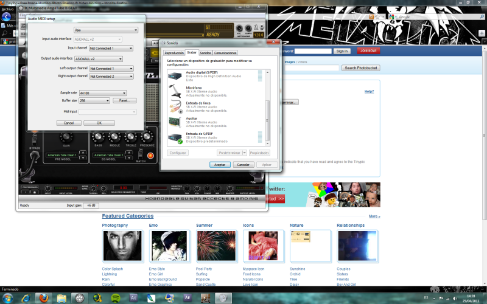This screenshot has height=304, width=487.
Task: Click OK in Audio MIDI setup
Action: 99,123
